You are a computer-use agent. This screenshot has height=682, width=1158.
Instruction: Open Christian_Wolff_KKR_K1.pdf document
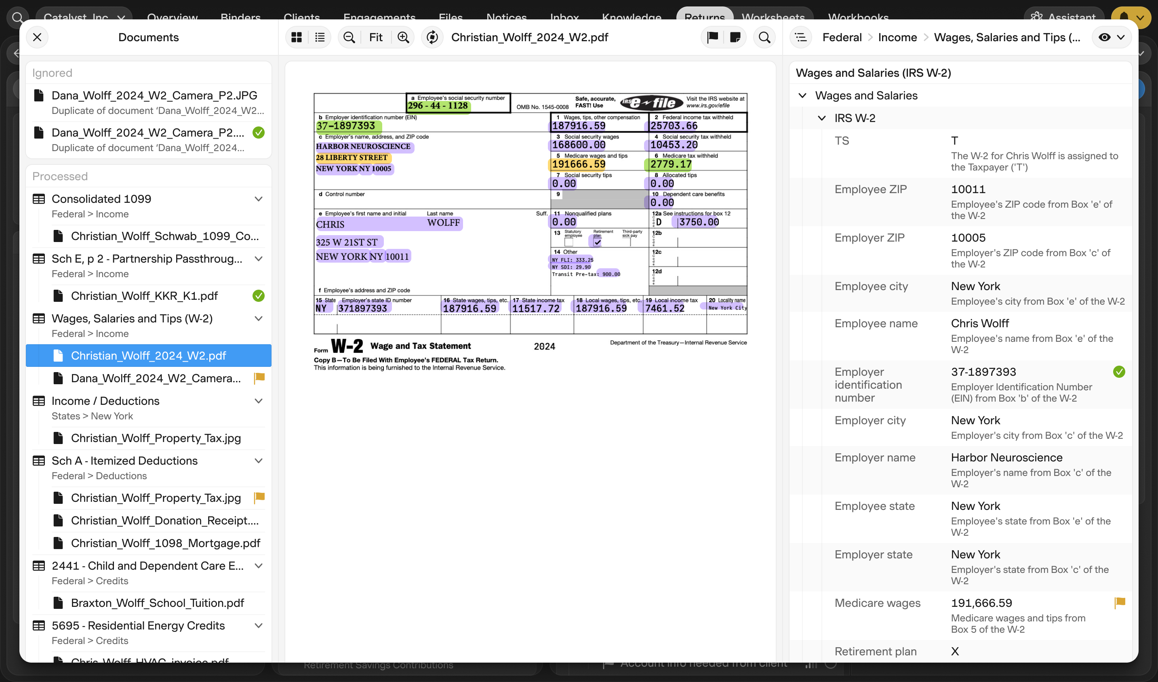click(144, 295)
